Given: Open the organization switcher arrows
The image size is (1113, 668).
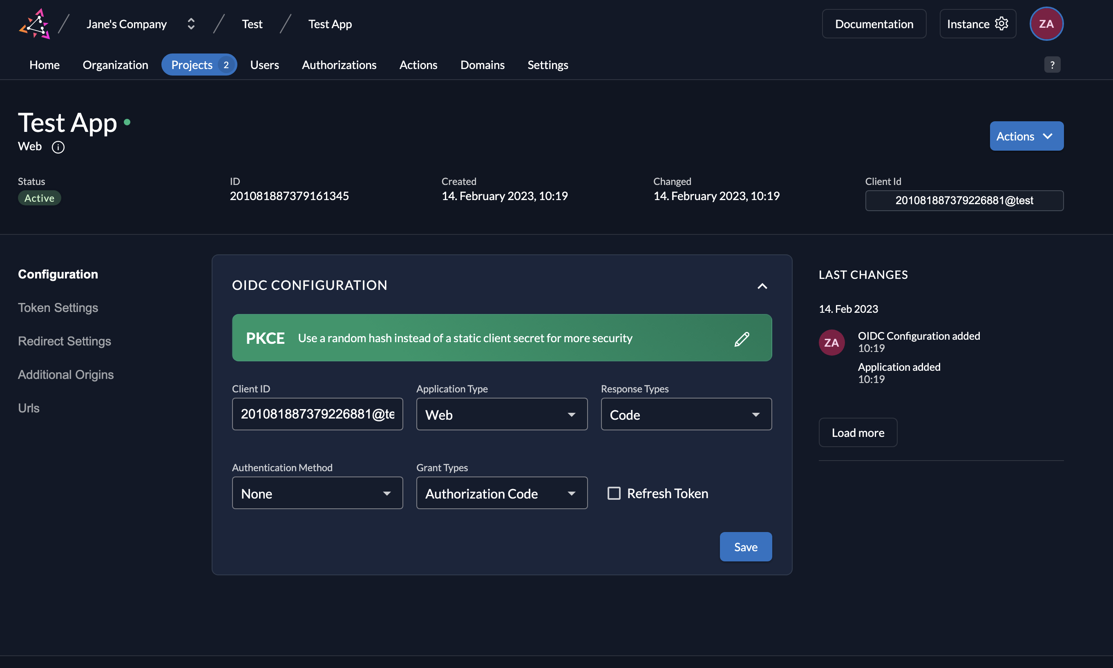Looking at the screenshot, I should (190, 23).
